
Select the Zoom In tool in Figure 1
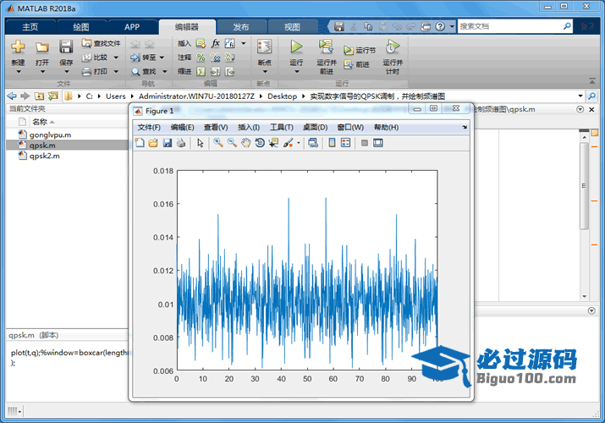(x=217, y=143)
